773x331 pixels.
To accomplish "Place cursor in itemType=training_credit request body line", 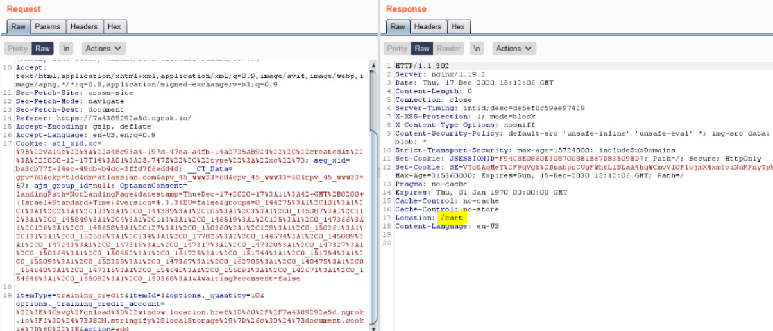I will [x=96, y=295].
